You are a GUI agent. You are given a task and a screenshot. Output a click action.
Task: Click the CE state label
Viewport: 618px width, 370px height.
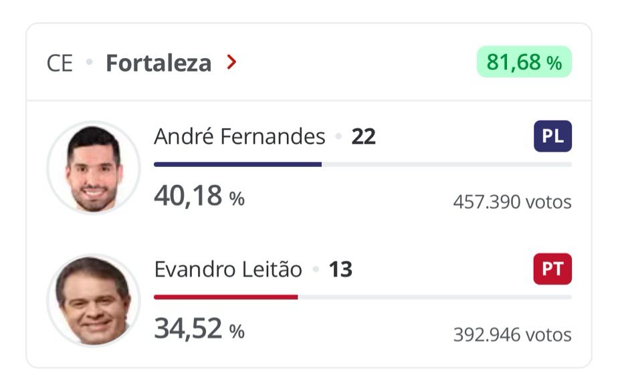coord(60,63)
